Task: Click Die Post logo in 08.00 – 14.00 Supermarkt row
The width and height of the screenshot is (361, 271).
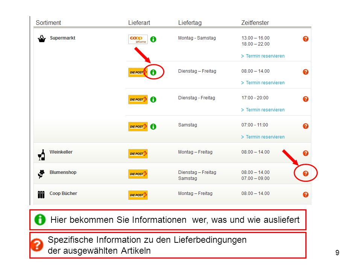Action: point(138,72)
